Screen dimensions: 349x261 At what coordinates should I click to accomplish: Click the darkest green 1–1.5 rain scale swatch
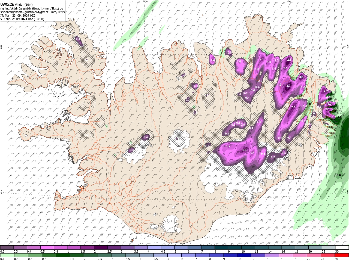coord(63,255)
